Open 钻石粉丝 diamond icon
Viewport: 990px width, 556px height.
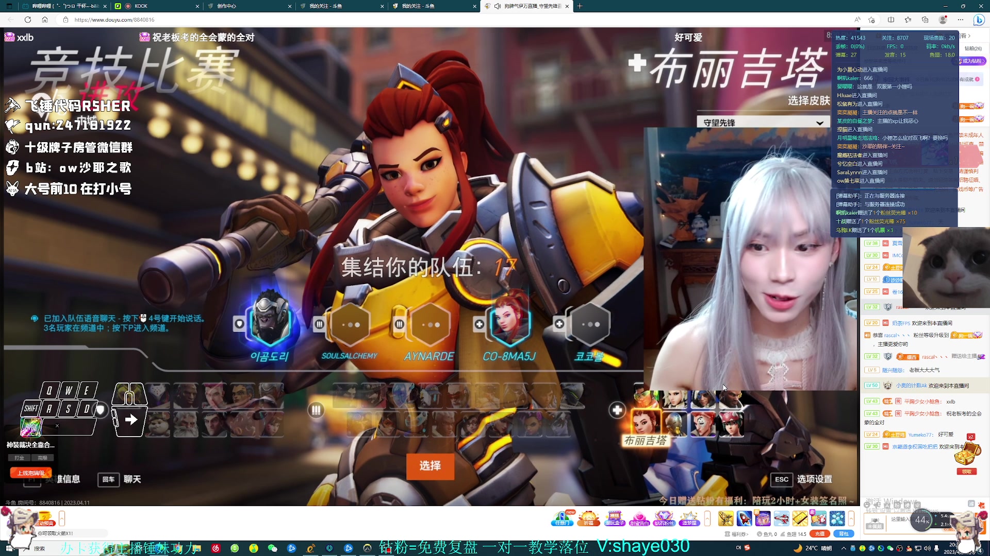664,518
